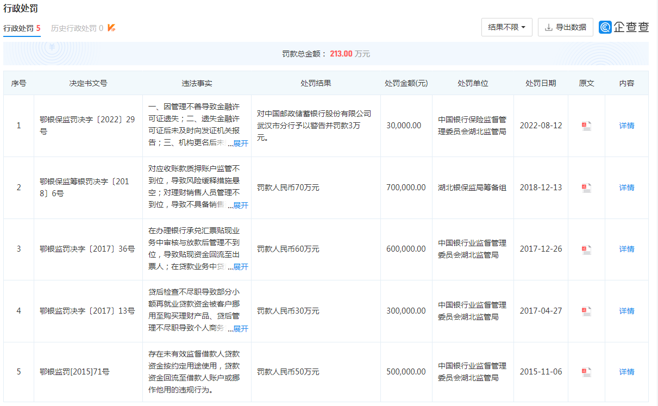Click the 处罚结果 column header
The image size is (658, 406).
click(316, 84)
